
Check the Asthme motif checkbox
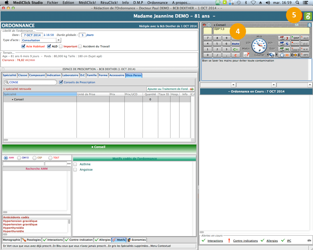pos(75,164)
